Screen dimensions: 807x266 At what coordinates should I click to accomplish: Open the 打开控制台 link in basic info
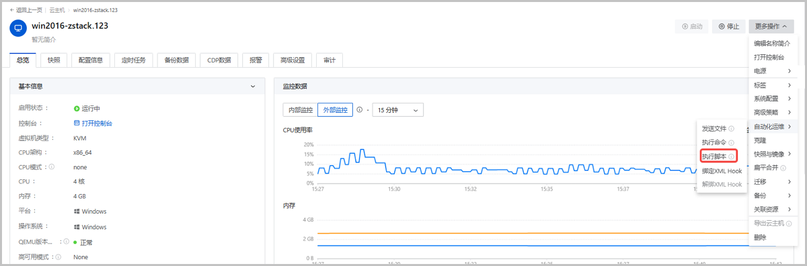pyautogui.click(x=93, y=124)
